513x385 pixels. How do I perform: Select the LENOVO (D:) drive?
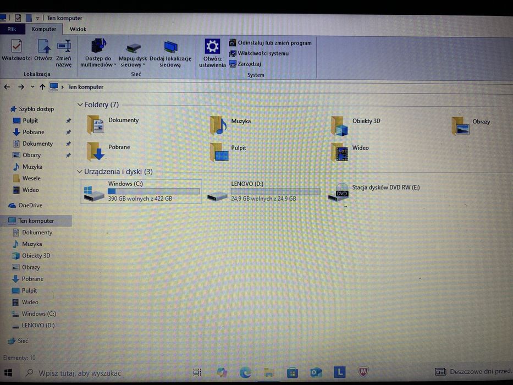point(264,191)
